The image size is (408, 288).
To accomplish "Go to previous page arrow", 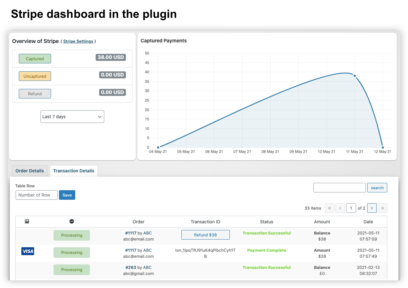I will point(340,208).
